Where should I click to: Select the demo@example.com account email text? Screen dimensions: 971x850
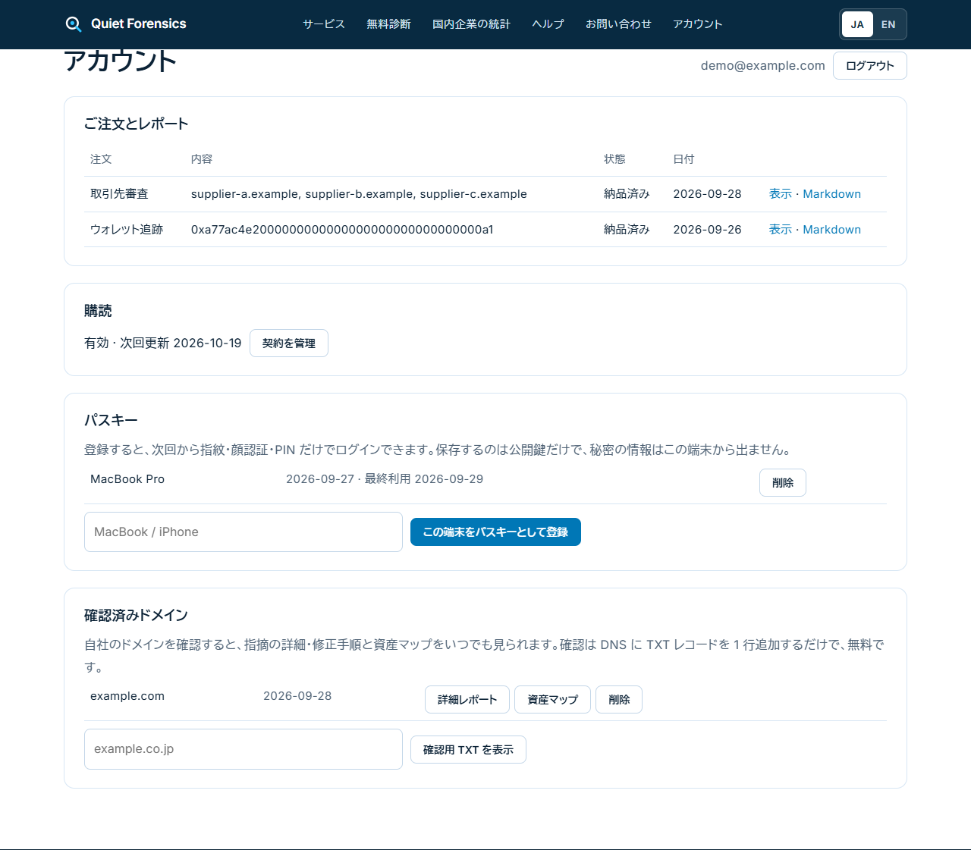pyautogui.click(x=763, y=66)
